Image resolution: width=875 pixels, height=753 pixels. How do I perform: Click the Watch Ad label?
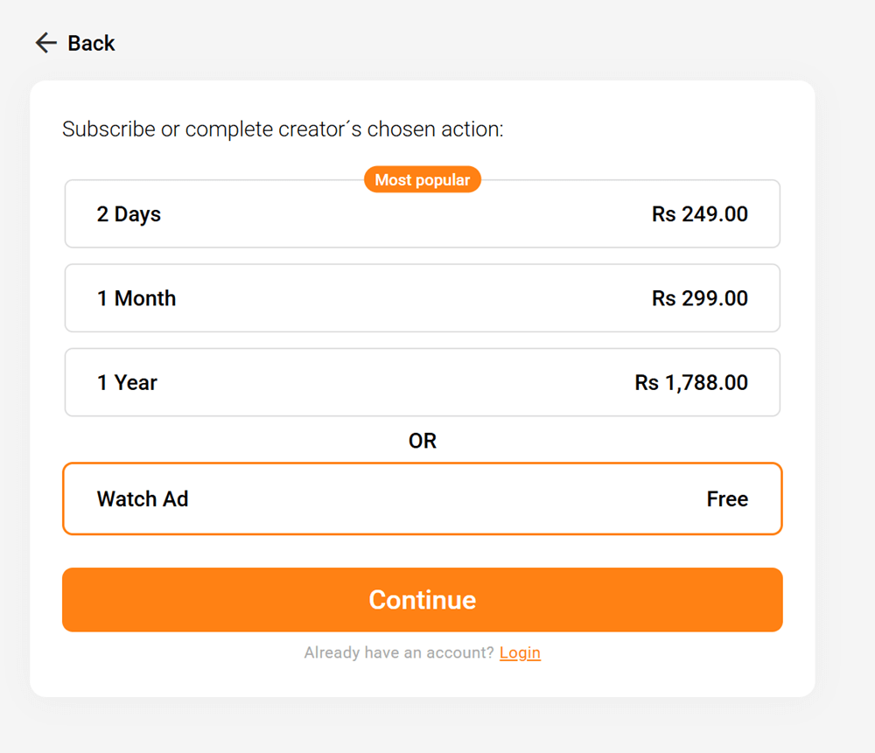[143, 499]
